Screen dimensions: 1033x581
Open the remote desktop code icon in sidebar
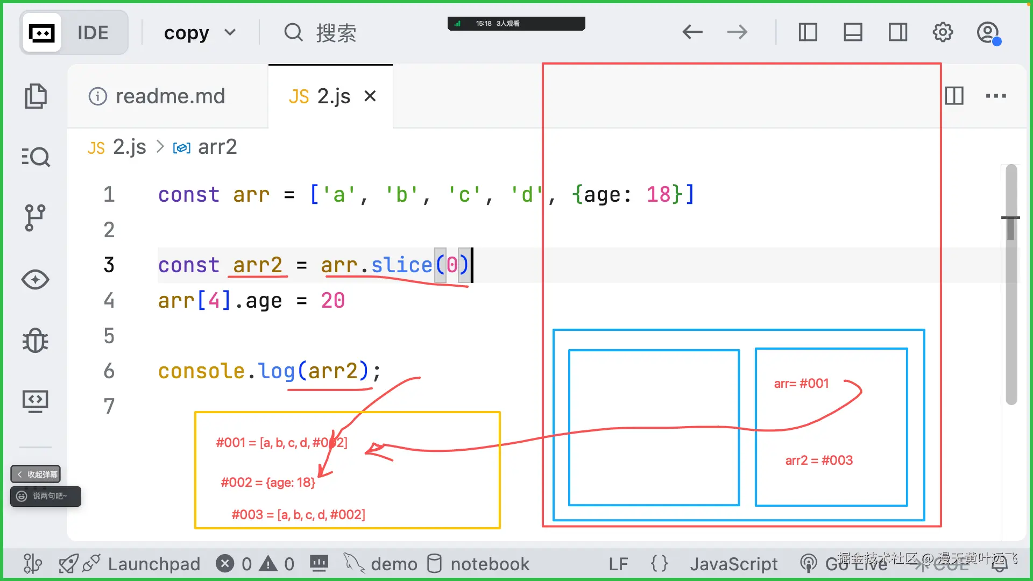point(36,401)
